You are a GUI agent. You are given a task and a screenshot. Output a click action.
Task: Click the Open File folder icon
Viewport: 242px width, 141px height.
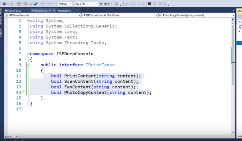26,4
